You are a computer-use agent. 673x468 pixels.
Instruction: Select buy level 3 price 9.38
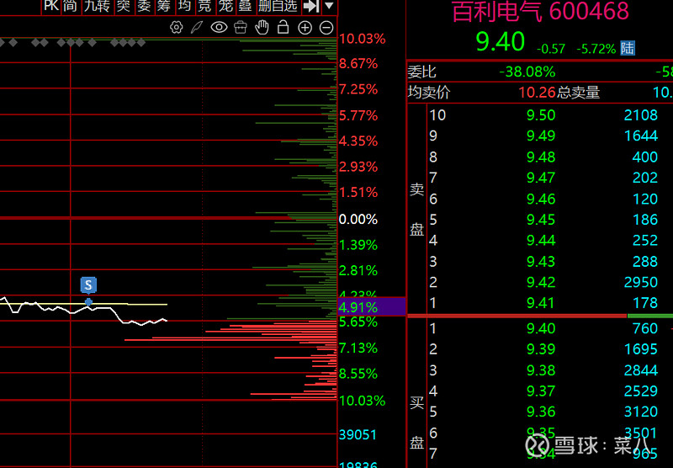[541, 370]
